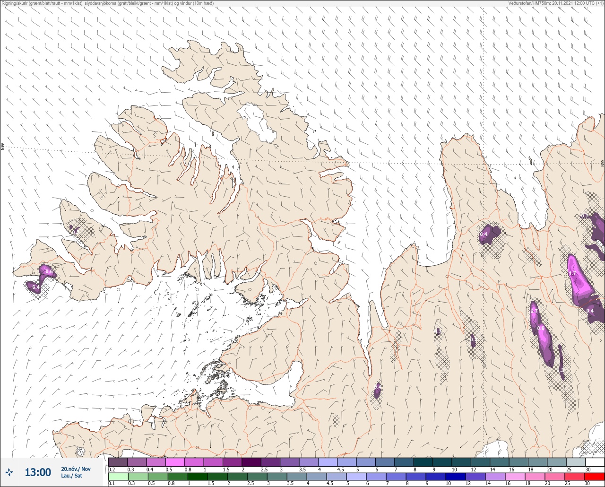Click the right-edge N99 latitude label

(x=603, y=163)
